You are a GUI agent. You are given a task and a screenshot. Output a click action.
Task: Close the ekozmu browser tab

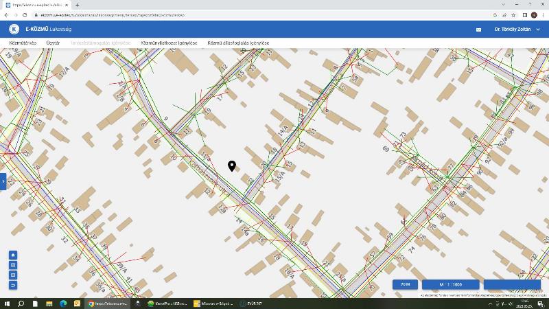point(67,5)
